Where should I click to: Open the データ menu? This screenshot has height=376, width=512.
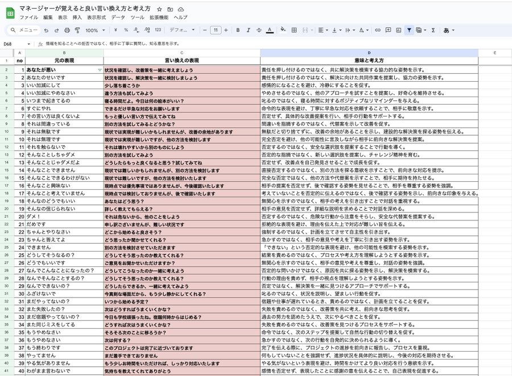[118, 17]
